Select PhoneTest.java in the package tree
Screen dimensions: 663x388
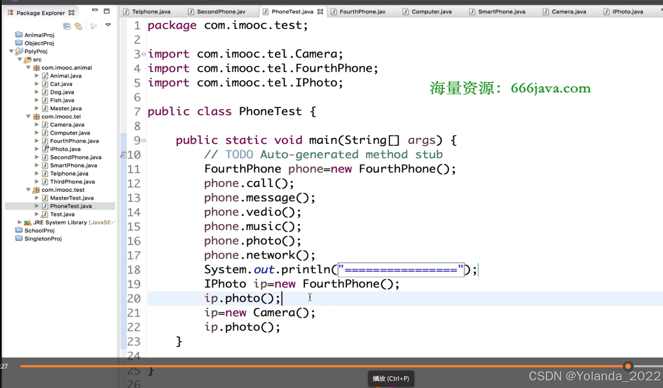(71, 206)
